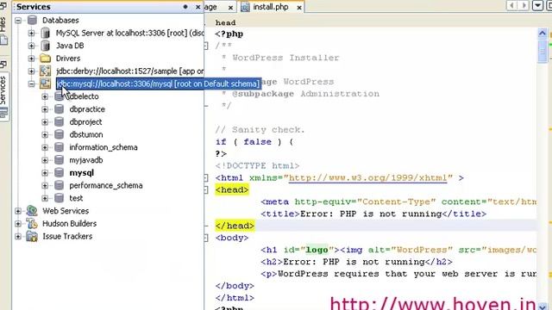Expand the dbproject database node
The height and width of the screenshot is (310, 552).
pyautogui.click(x=45, y=122)
